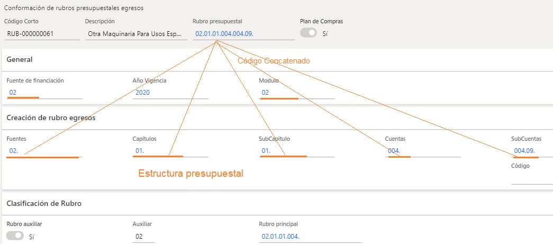Select the Modulo field

pyautogui.click(x=296, y=93)
